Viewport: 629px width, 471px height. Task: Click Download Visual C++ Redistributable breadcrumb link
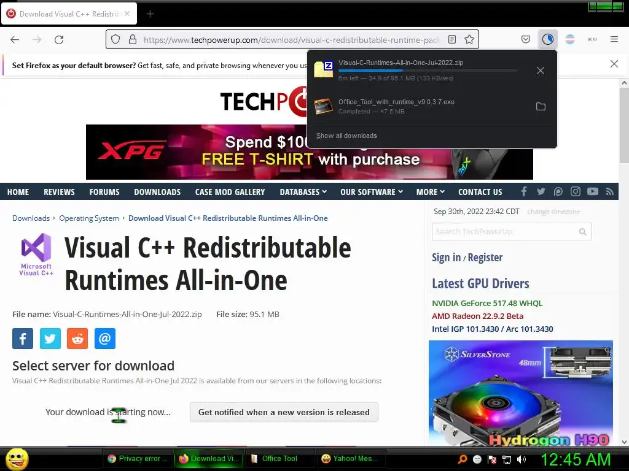228,218
